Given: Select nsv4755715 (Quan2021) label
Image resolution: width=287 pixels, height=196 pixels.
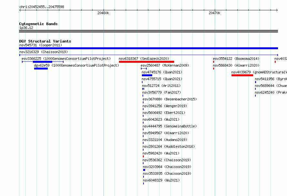Looking at the screenshot, I should (x=162, y=79).
